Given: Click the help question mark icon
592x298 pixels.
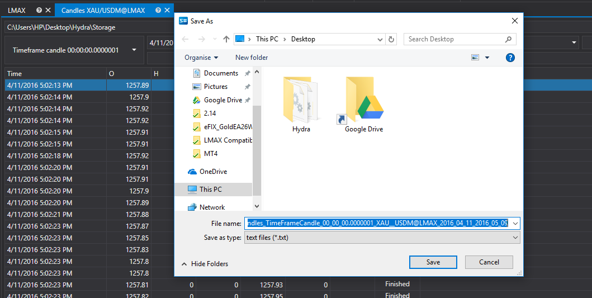Looking at the screenshot, I should (x=510, y=58).
